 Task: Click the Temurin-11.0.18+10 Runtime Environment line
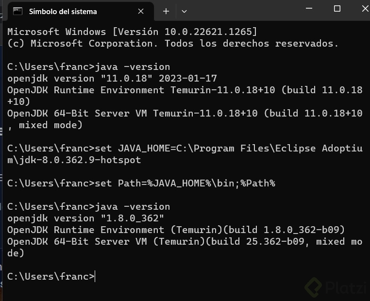(x=185, y=96)
